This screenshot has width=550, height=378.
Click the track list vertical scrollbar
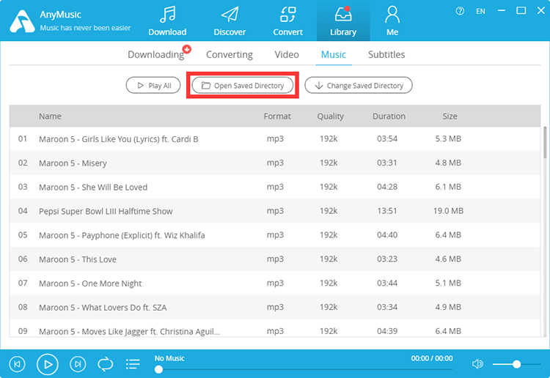click(x=545, y=143)
